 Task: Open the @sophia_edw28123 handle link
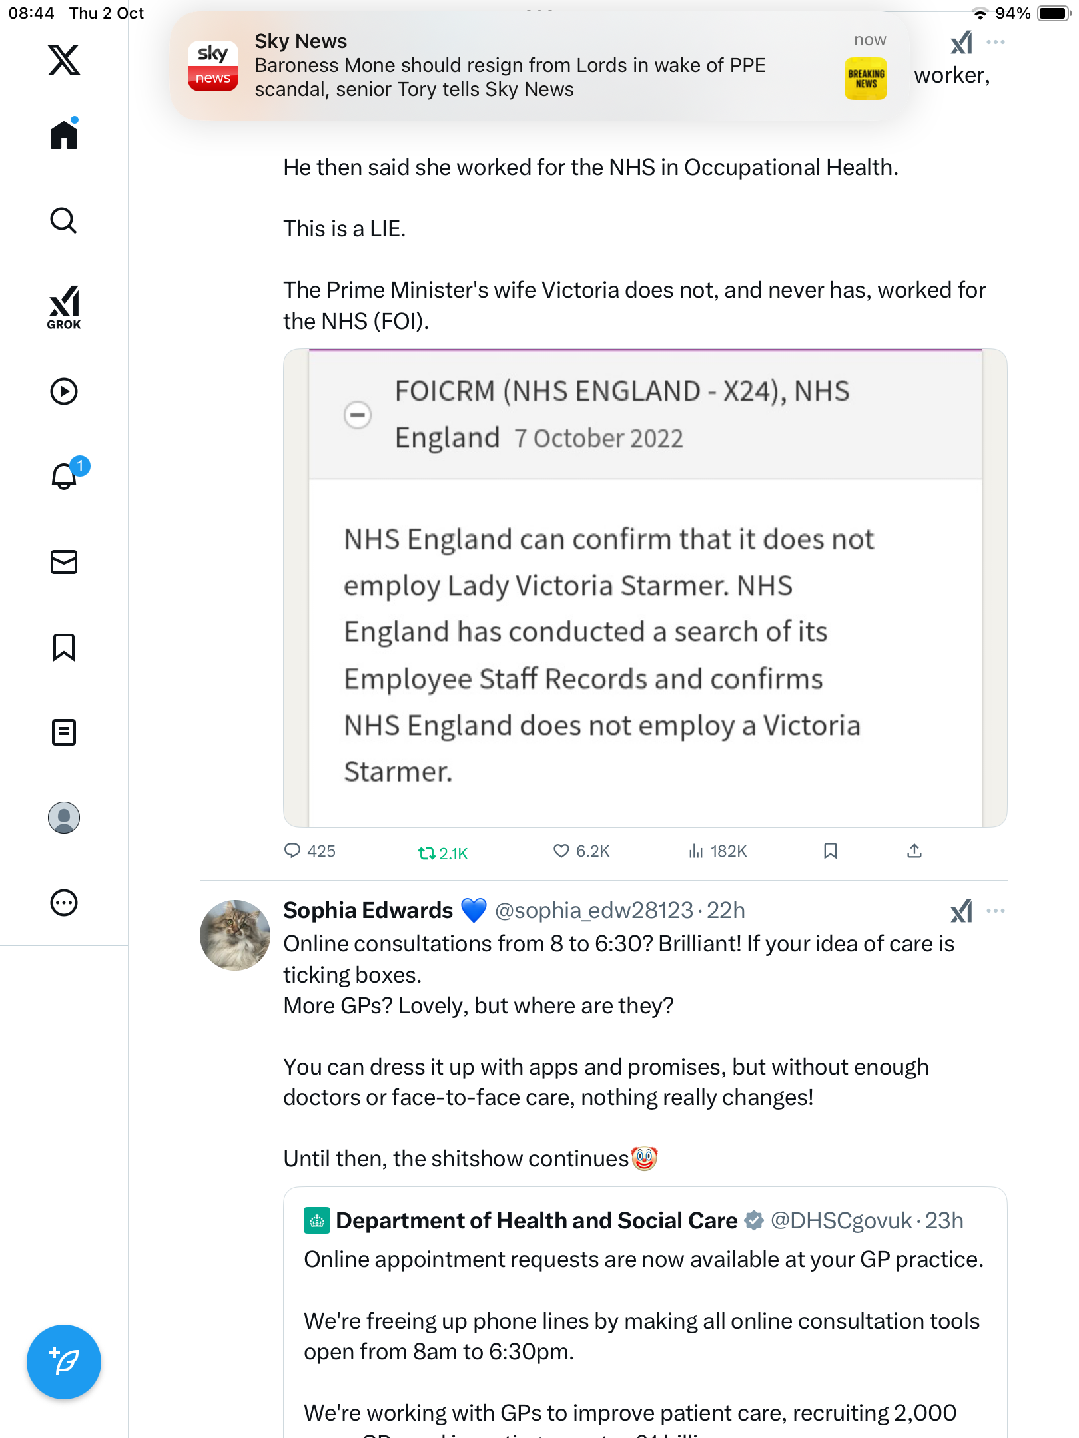click(x=594, y=910)
